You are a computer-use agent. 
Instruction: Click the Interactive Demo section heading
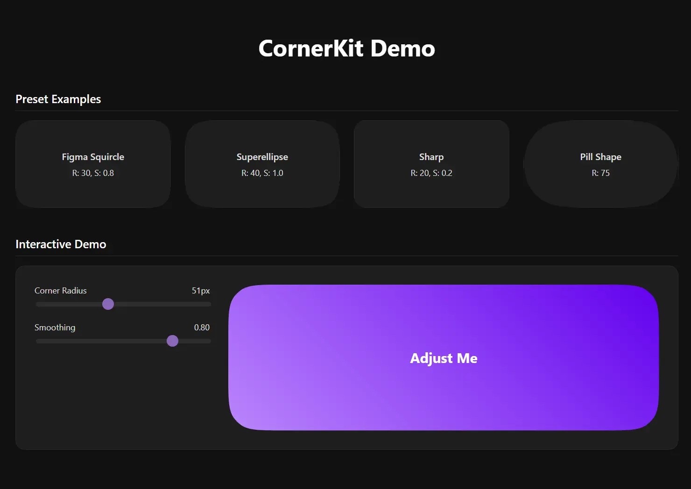pyautogui.click(x=61, y=244)
